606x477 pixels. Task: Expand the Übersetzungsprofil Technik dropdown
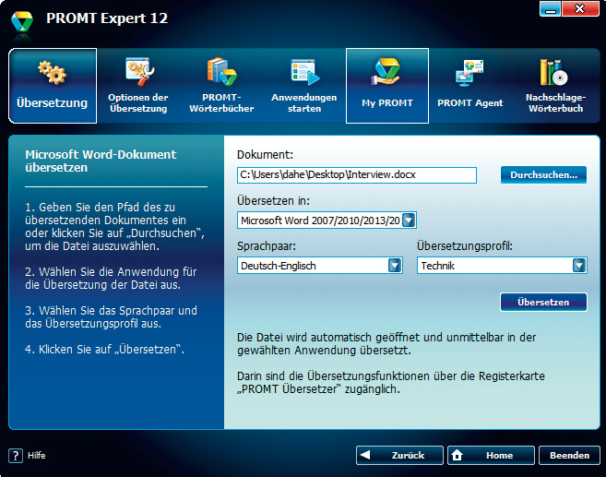pos(578,266)
